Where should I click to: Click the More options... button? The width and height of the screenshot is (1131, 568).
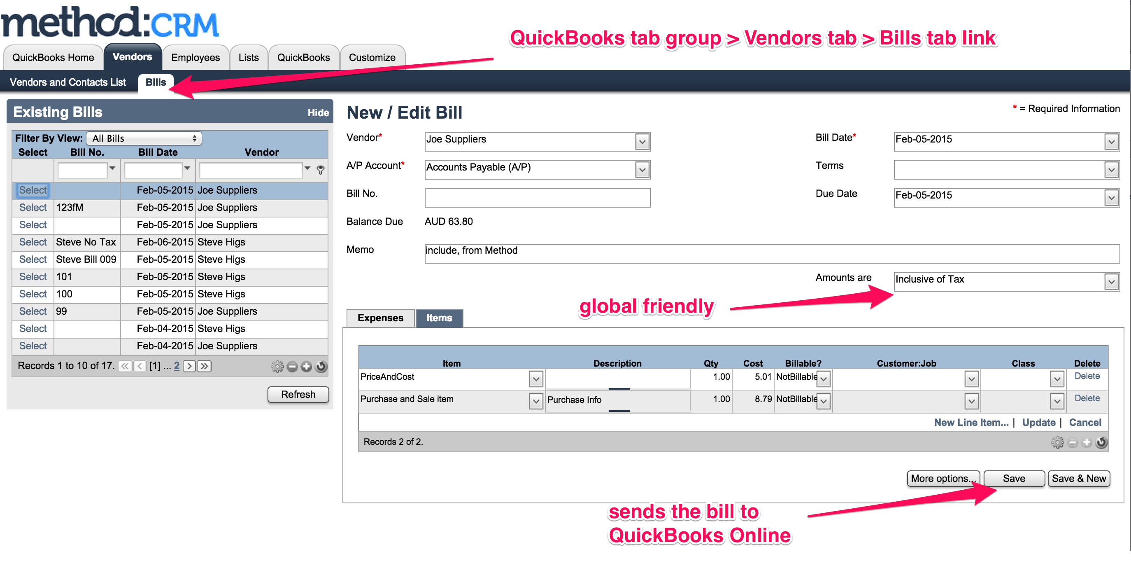tap(943, 479)
